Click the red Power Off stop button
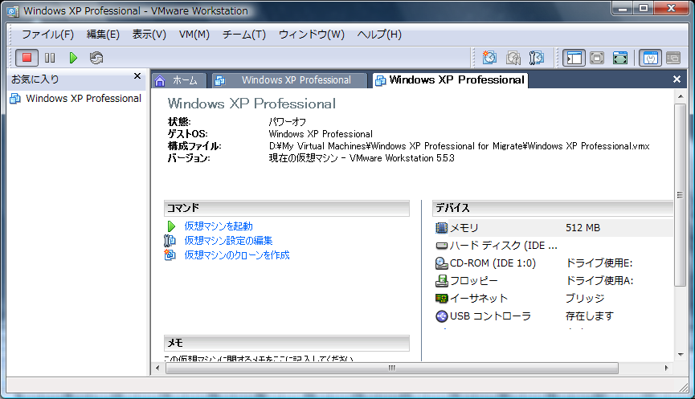The image size is (695, 399). [27, 58]
